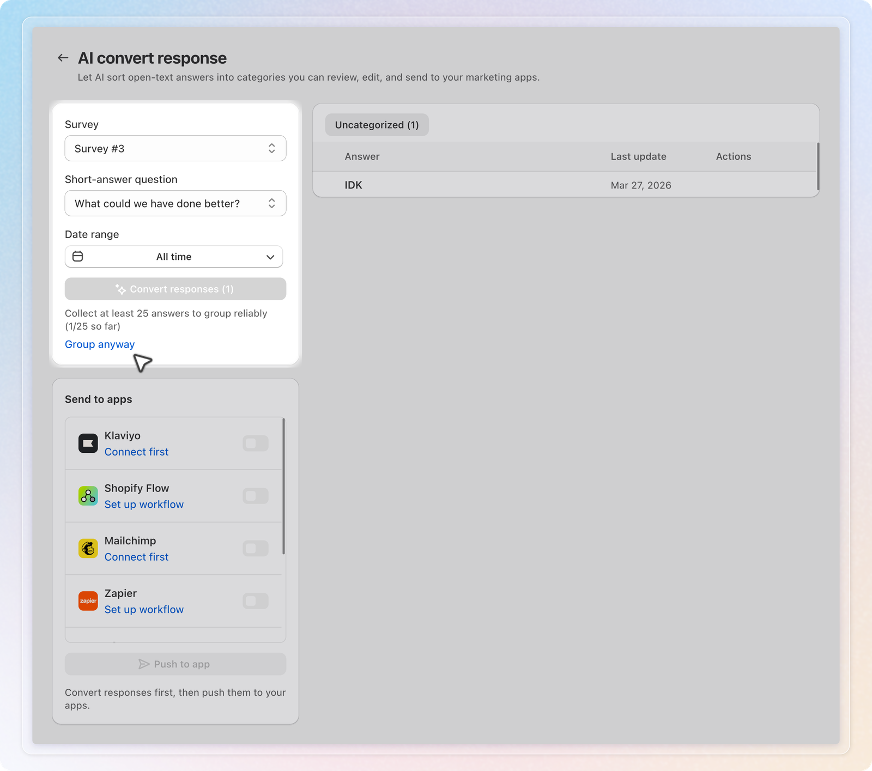Click the Answer column header
This screenshot has width=872, height=771.
click(362, 156)
